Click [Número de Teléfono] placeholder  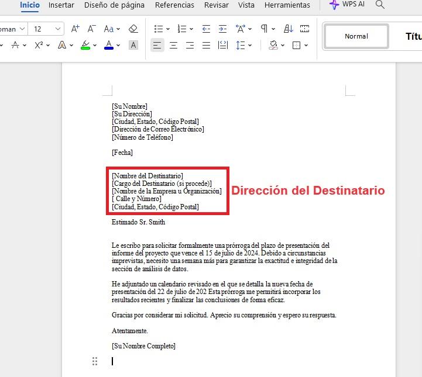pyautogui.click(x=142, y=137)
